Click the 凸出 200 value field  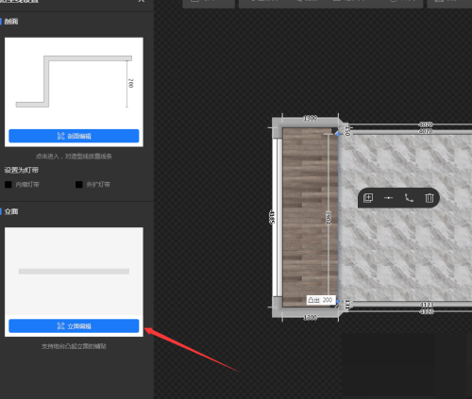321,300
